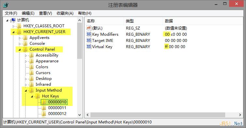Click the Infrared folder icon
246x128 pixels.
32,84
